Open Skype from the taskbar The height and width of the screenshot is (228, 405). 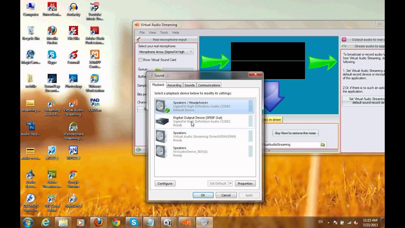coord(134,222)
